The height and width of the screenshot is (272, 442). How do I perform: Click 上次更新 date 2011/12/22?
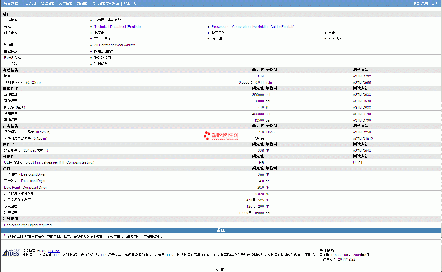click(x=346, y=259)
